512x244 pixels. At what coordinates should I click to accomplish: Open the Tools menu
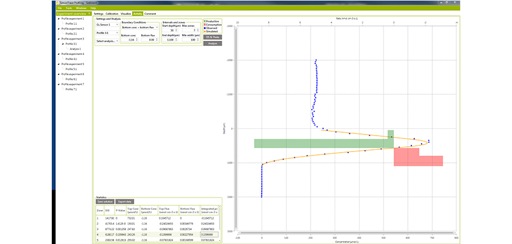[x=69, y=7]
